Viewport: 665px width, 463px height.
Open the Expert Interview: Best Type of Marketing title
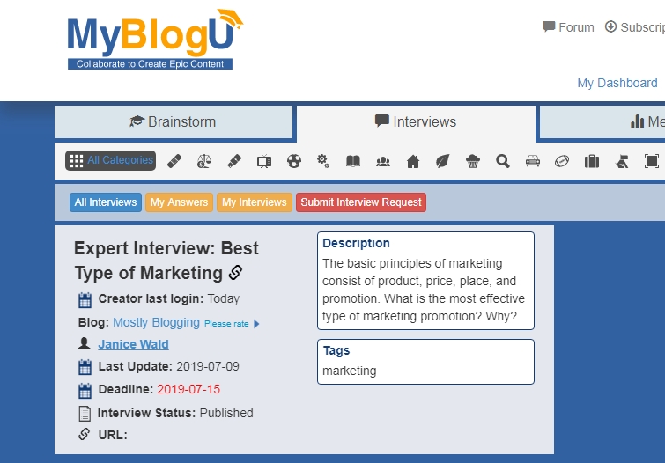click(166, 261)
